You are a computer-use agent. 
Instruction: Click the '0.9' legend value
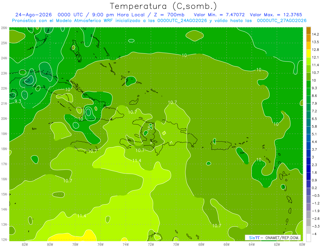tap(315, 180)
